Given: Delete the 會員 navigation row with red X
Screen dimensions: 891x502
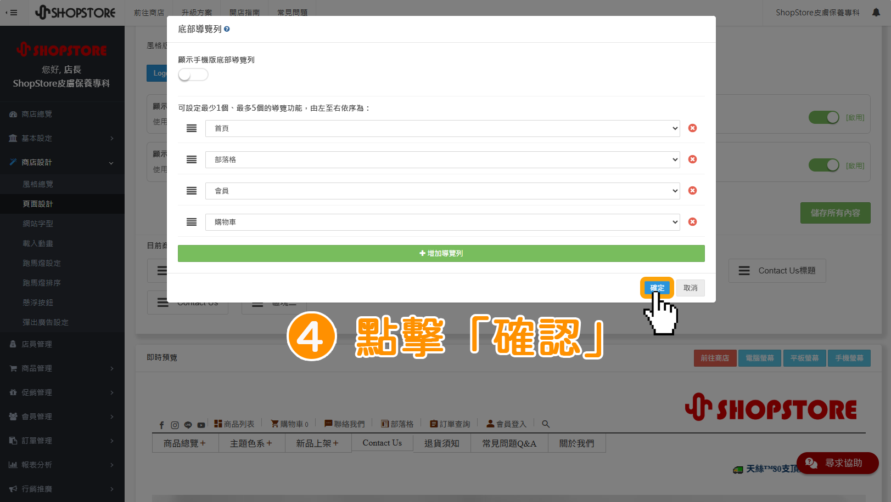Looking at the screenshot, I should (x=693, y=191).
